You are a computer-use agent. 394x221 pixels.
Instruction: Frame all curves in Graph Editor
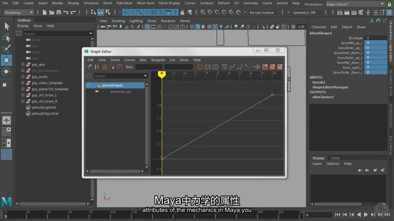[x=200, y=67]
